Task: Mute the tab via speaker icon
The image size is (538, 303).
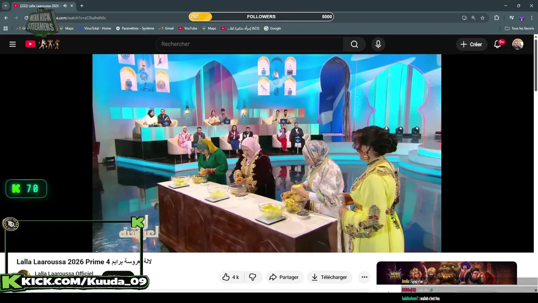Action: pyautogui.click(x=65, y=6)
